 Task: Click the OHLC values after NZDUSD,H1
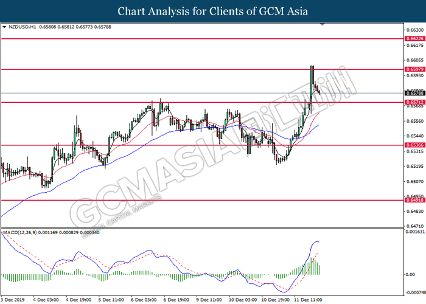[75, 27]
